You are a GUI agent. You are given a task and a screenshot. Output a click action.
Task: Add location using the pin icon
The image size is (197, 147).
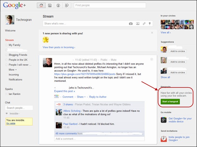pos(150,24)
